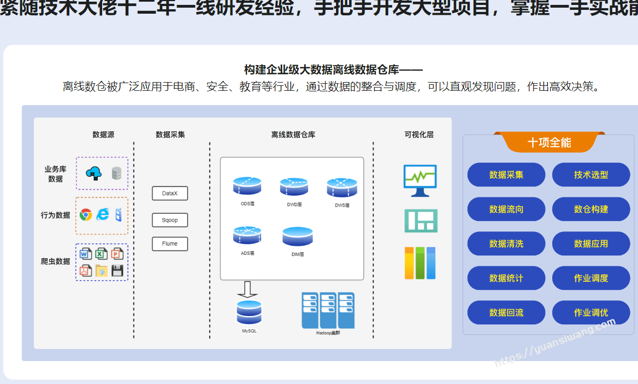Viewport: 638px width, 384px height.
Task: Choose the 数据清洗 button
Action: pos(506,244)
